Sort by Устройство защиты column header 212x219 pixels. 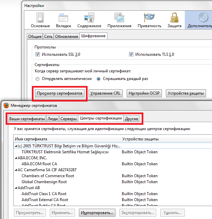coord(167,139)
